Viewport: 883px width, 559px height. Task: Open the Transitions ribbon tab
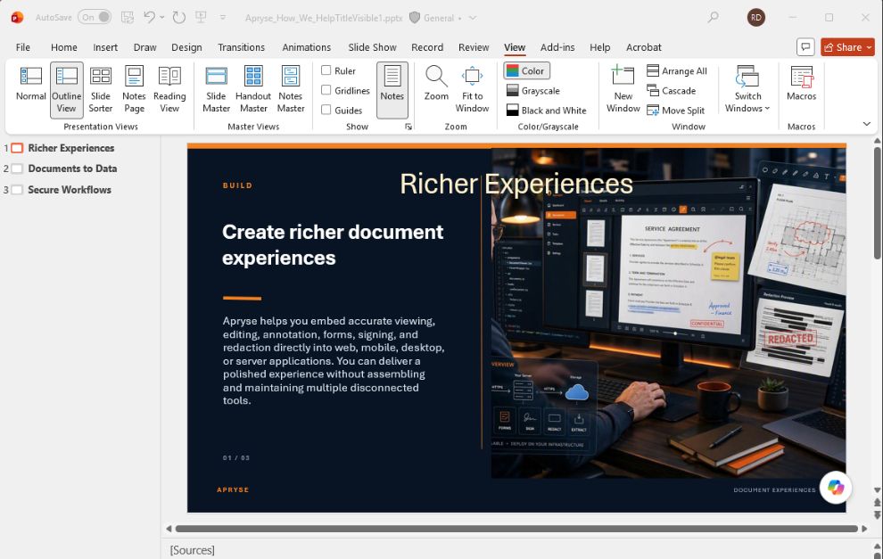241,47
